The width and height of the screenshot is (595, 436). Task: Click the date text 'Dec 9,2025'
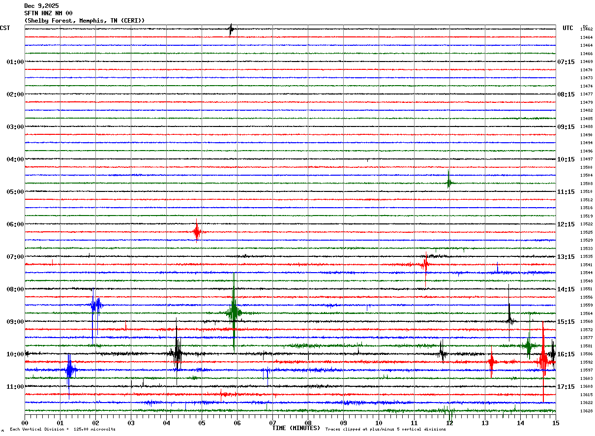point(41,6)
